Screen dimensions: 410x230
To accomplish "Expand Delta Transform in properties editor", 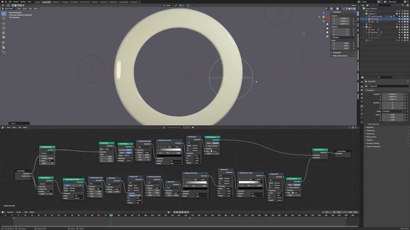I will [374, 124].
